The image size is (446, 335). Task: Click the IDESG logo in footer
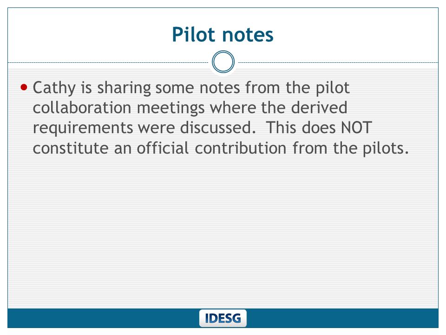pos(223,318)
